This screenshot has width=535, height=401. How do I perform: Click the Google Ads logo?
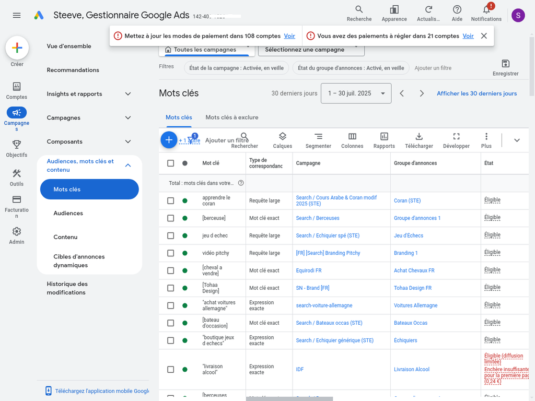[x=39, y=15]
